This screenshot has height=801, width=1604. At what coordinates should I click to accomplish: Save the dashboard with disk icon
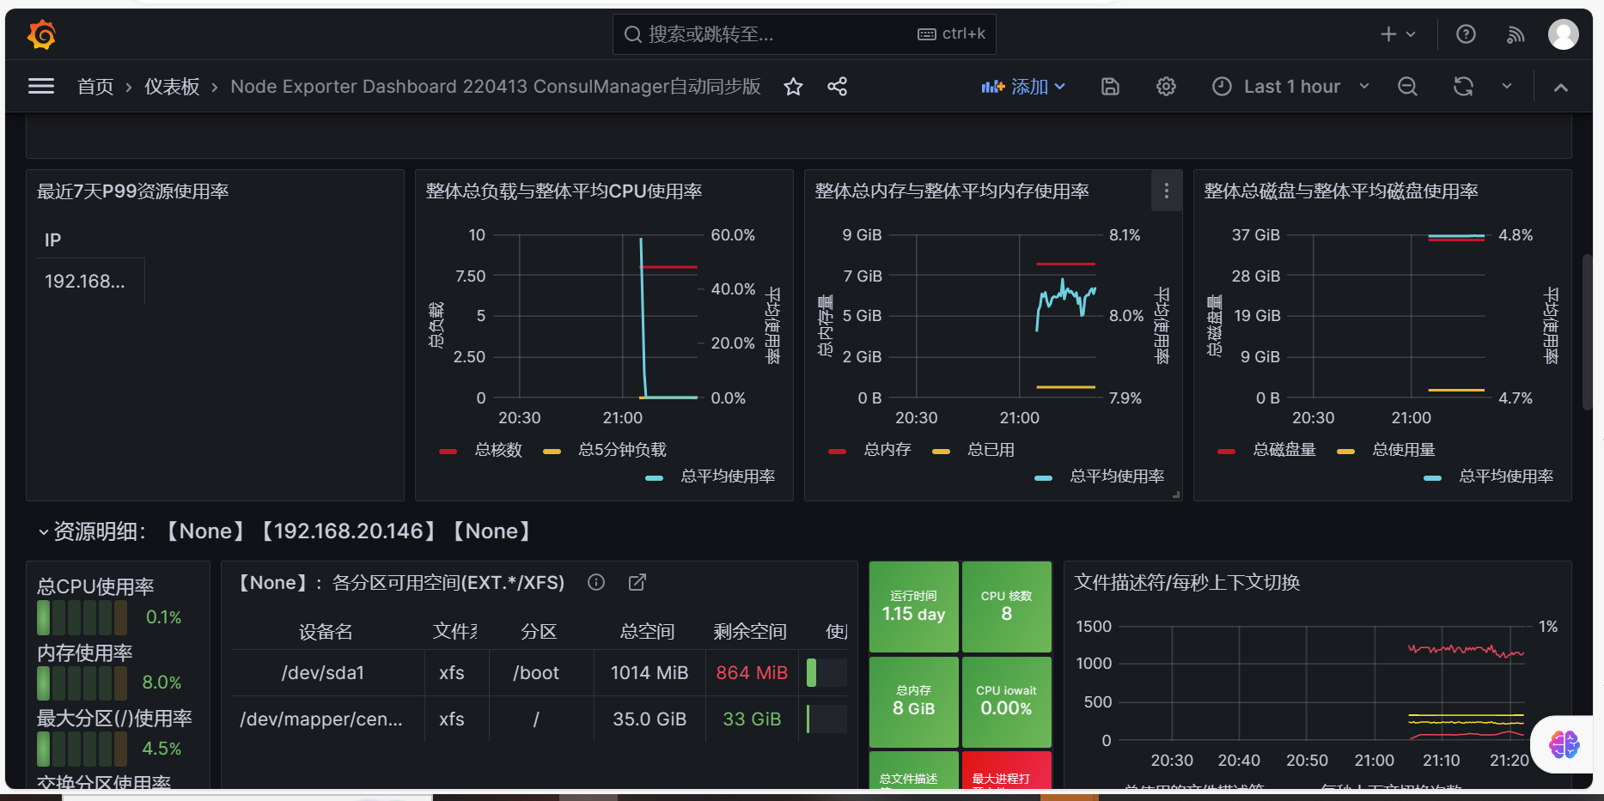click(1110, 87)
